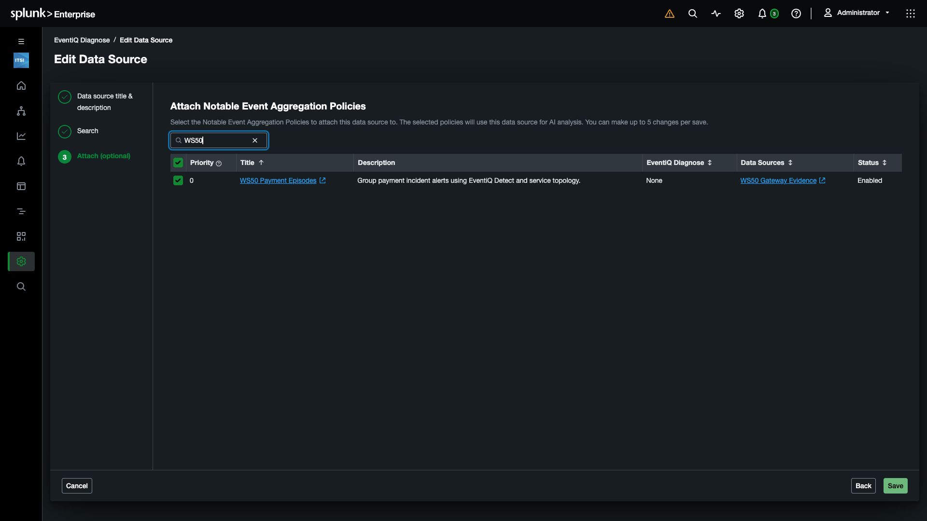Open the WS50 Gateway Evidence data source link
Screen dimensions: 927x521
778,180
